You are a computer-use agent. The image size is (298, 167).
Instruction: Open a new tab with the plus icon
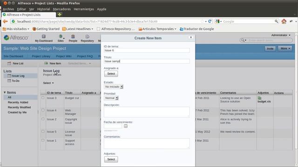pos(60,14)
